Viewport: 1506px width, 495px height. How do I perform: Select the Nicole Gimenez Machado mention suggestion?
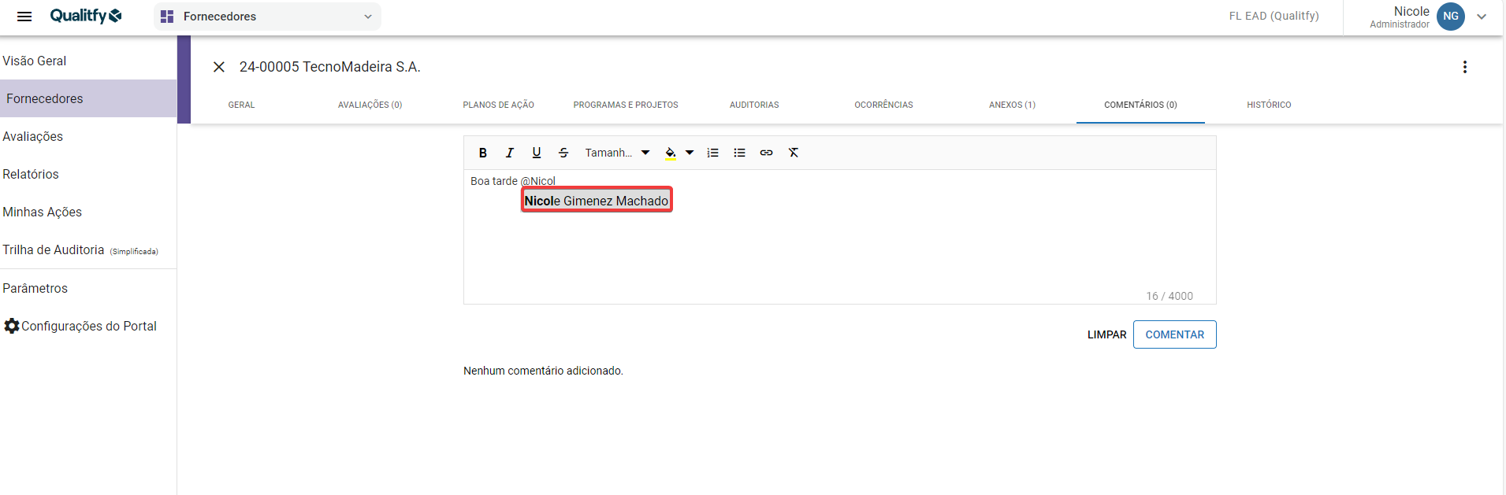tap(597, 201)
